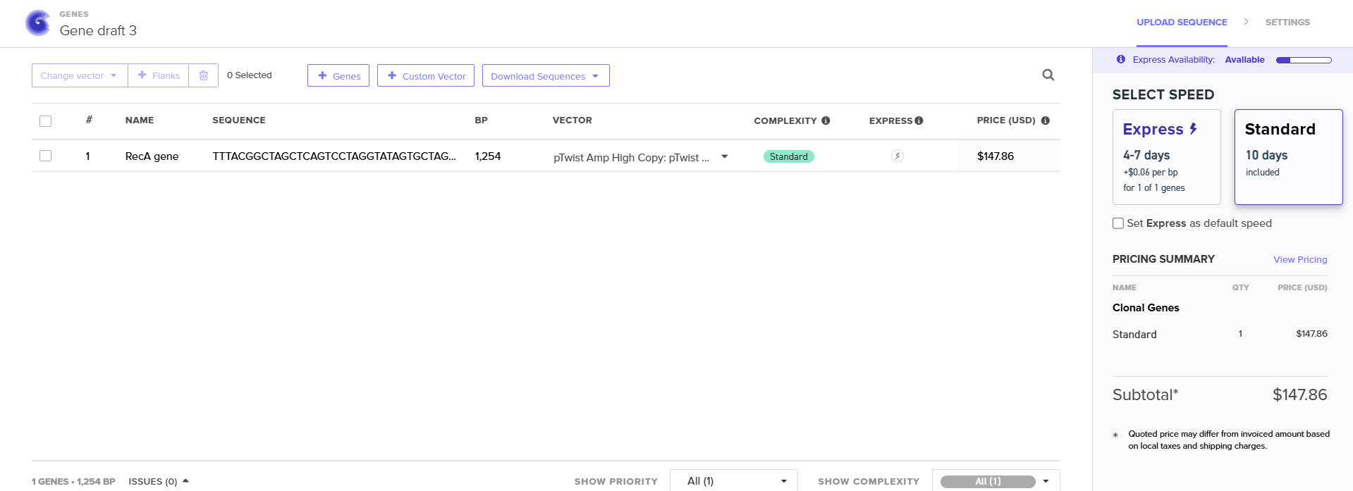Select the Standard 10 days speed card
Screen dimensions: 1353x491
click(1289, 157)
